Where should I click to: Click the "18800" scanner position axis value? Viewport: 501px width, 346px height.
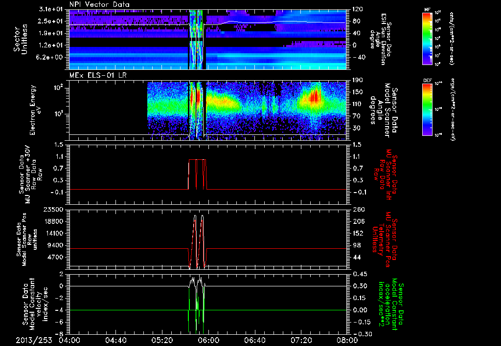54,221
